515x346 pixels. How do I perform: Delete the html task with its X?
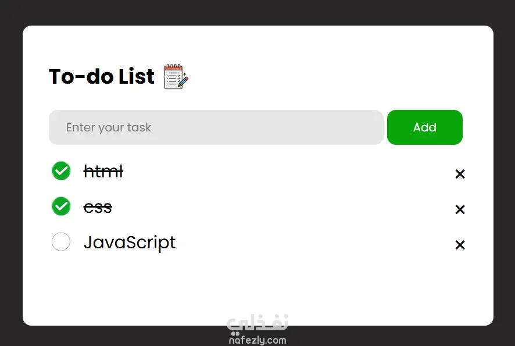[460, 174]
